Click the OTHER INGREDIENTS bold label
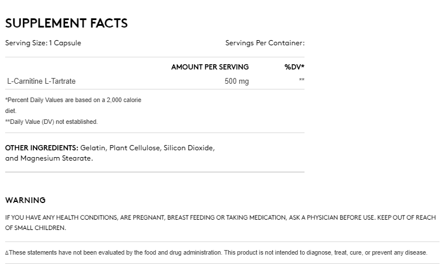Screen dimensions: 447x273 (41, 148)
